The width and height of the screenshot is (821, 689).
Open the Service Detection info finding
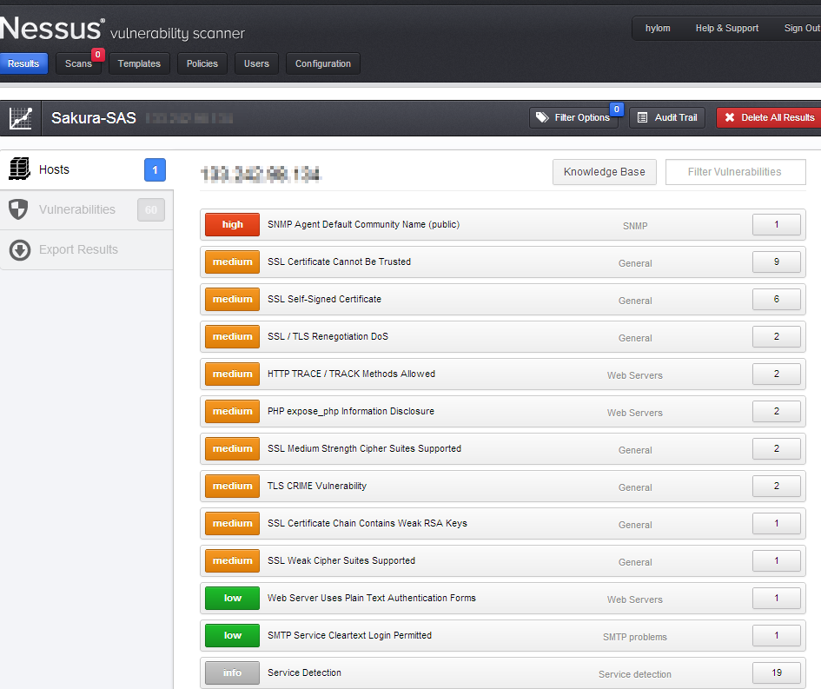coord(503,672)
